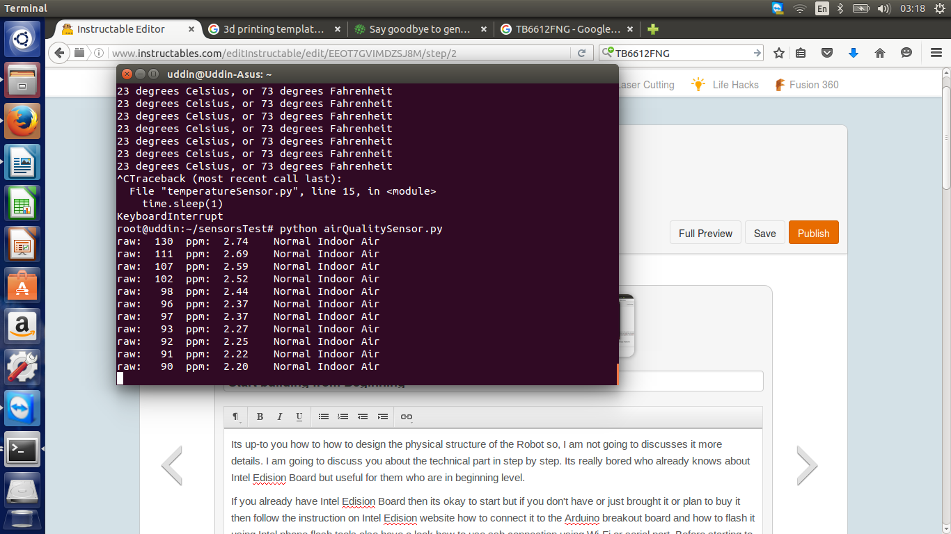The height and width of the screenshot is (534, 951).
Task: Click the Firefox back button
Action: click(60, 53)
